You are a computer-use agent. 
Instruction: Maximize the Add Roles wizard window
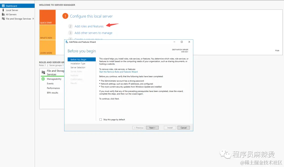click(182, 42)
